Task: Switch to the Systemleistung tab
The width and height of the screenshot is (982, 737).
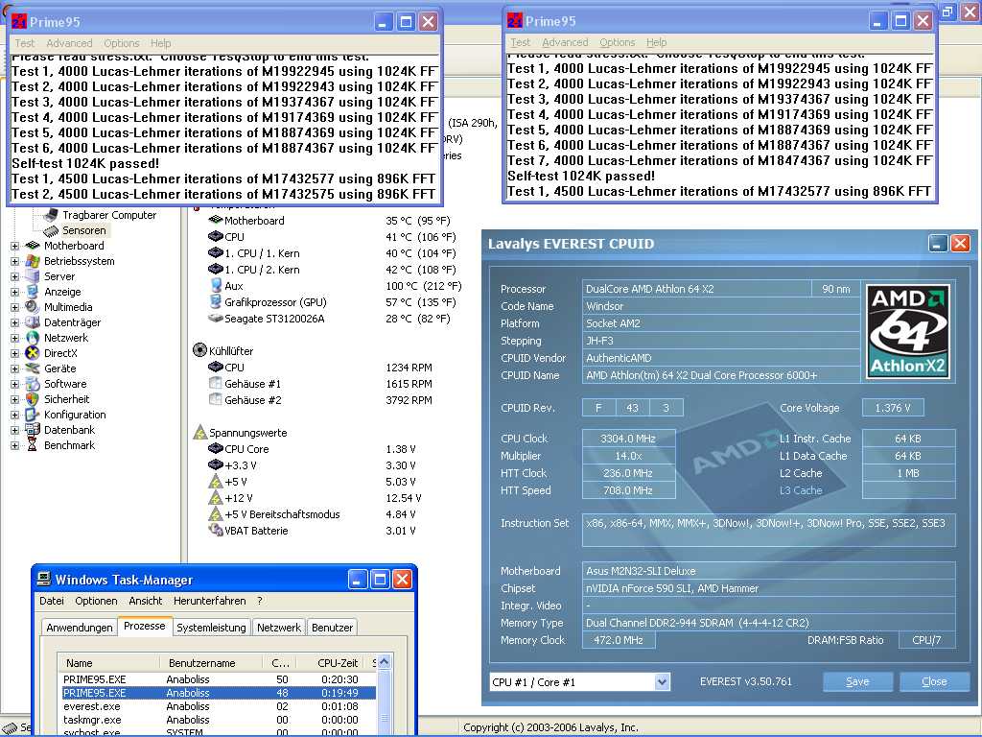Action: click(x=211, y=628)
